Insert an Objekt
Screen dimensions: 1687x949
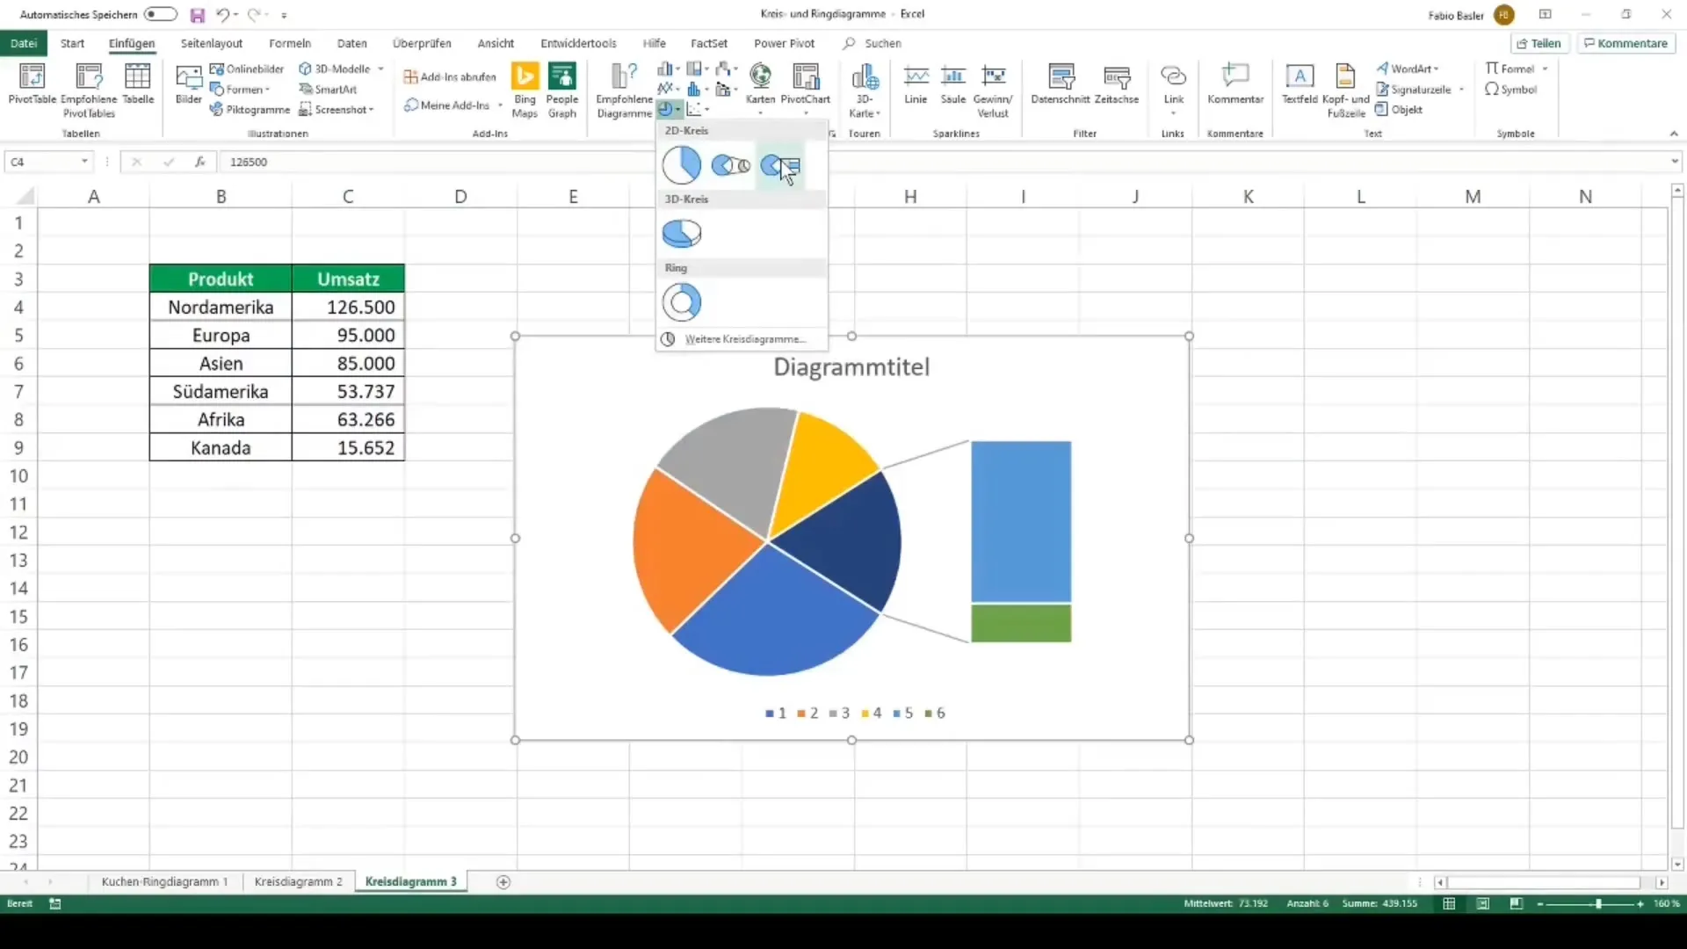pos(1399,109)
